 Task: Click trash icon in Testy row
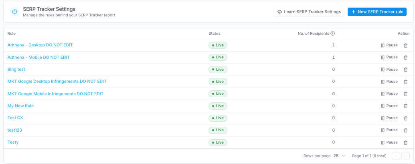(x=405, y=143)
